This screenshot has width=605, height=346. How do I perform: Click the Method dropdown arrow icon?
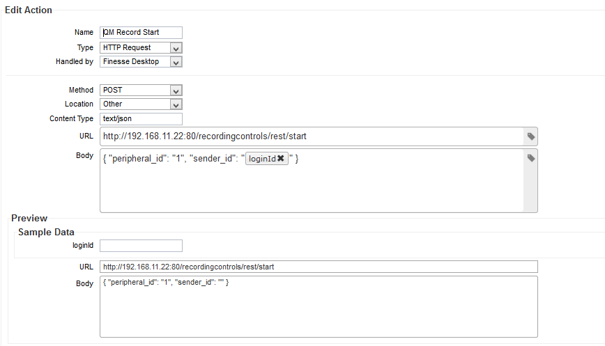tap(176, 91)
